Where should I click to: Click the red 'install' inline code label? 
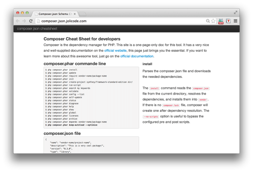[x=155, y=88]
